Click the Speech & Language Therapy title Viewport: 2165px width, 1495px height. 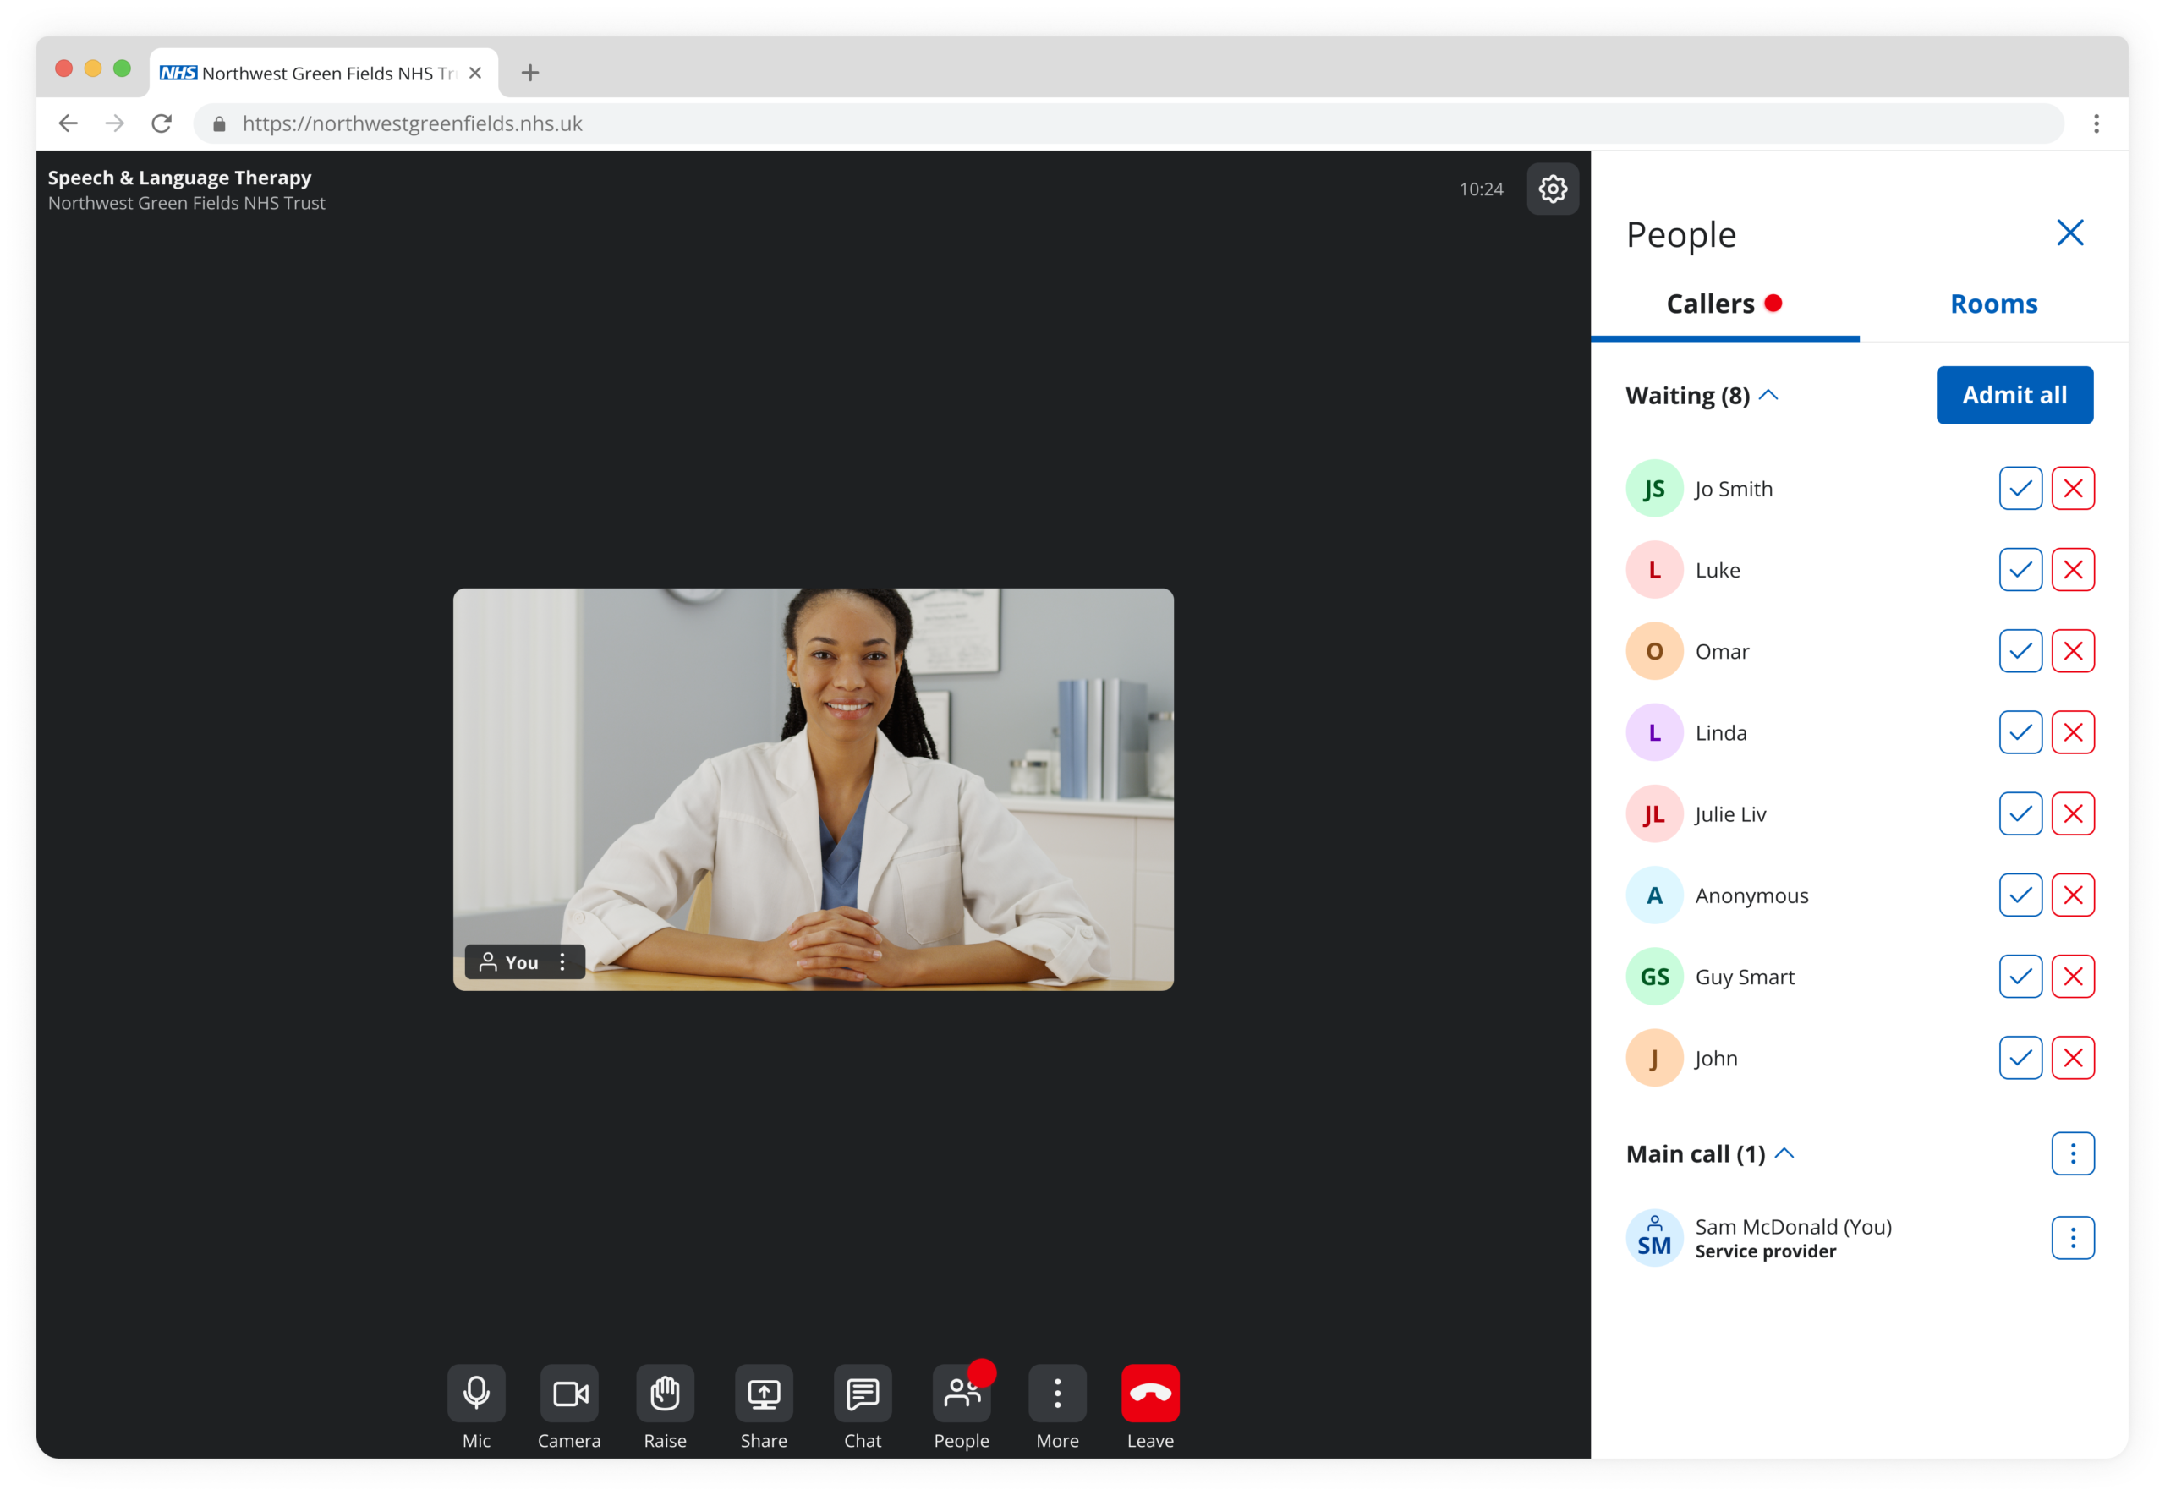click(x=179, y=178)
